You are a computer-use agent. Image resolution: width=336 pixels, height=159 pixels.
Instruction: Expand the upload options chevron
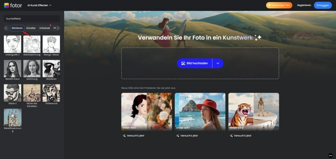[218, 63]
